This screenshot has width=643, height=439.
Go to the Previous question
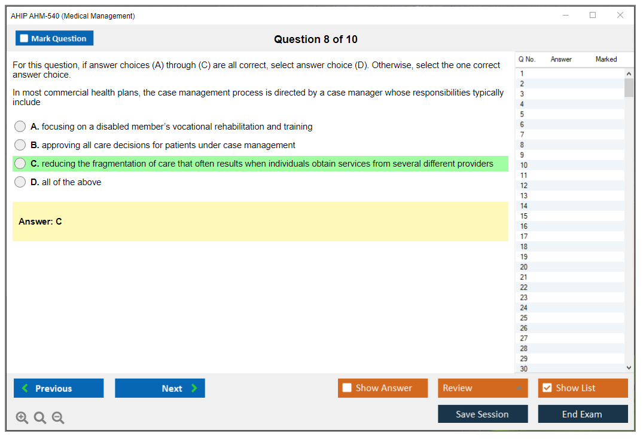59,388
